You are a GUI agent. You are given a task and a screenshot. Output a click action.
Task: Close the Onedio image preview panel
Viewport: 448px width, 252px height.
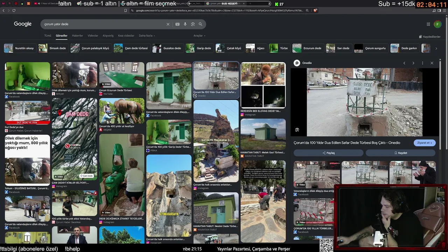pyautogui.click(x=432, y=63)
